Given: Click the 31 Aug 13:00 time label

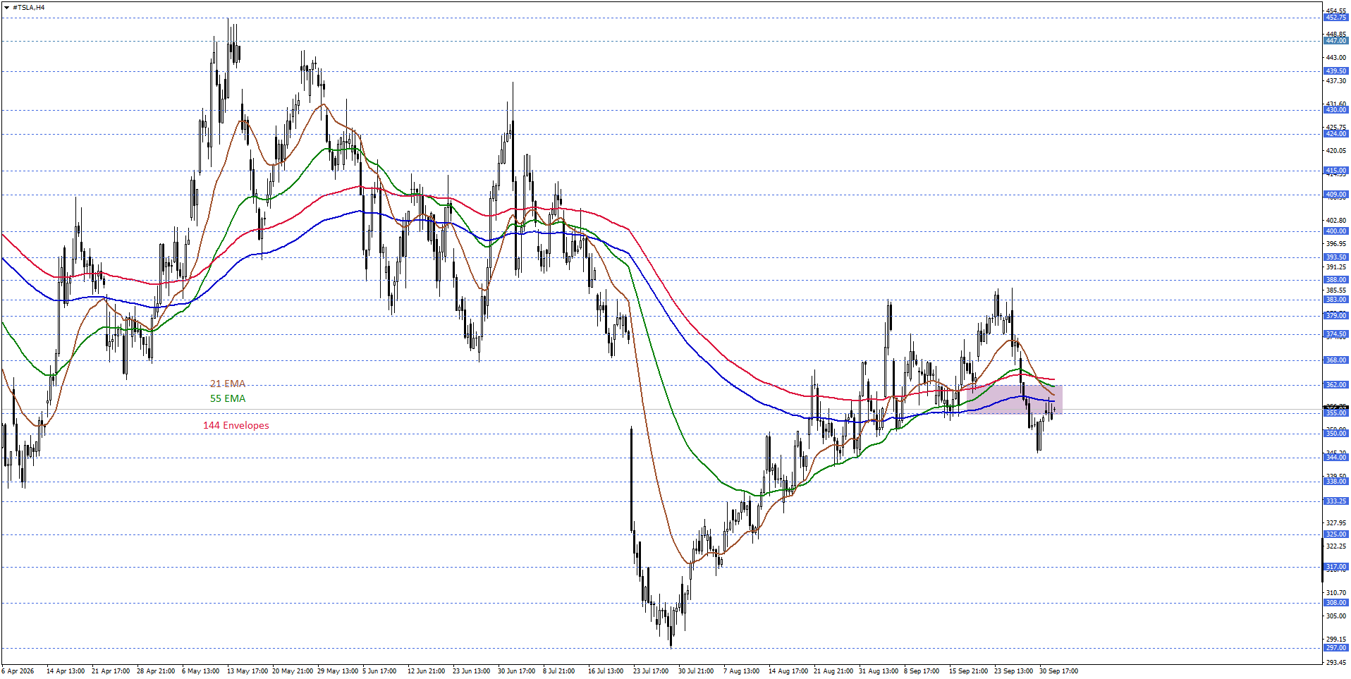Looking at the screenshot, I should click(879, 671).
